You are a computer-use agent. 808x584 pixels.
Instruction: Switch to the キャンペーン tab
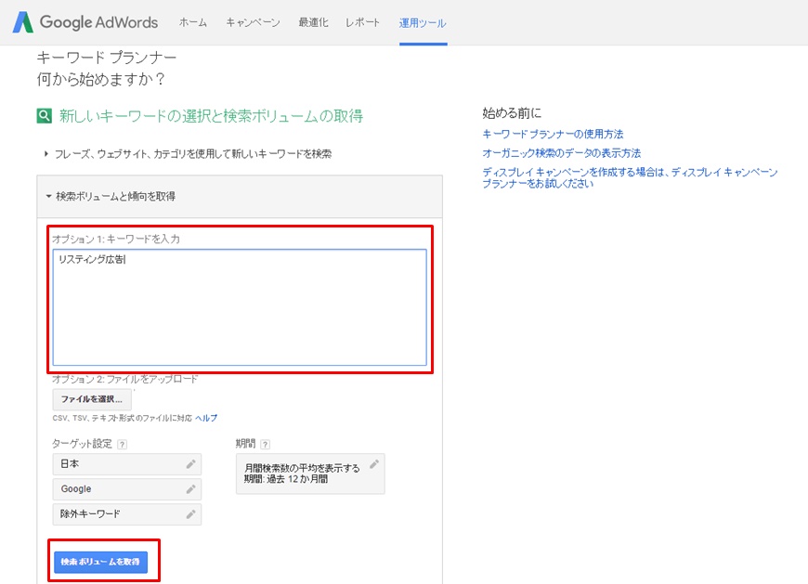(253, 22)
